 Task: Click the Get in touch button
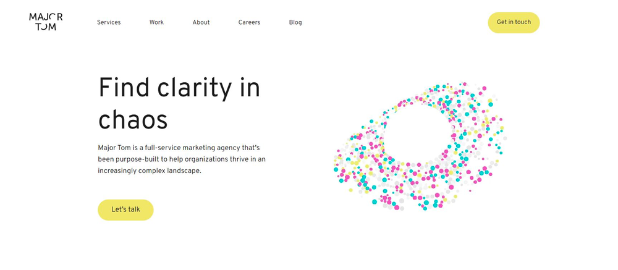tap(514, 22)
